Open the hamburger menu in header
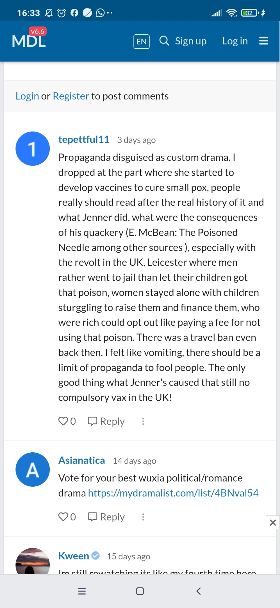 264,41
